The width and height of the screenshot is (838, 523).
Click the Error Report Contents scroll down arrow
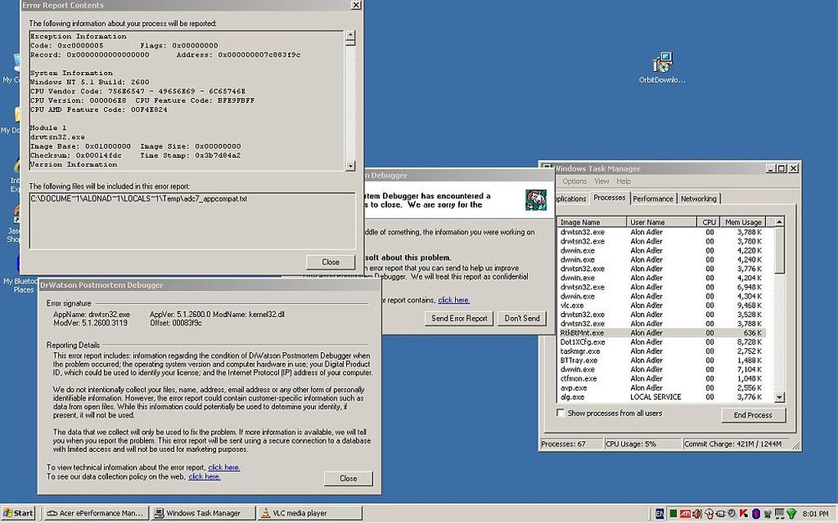[x=350, y=166]
